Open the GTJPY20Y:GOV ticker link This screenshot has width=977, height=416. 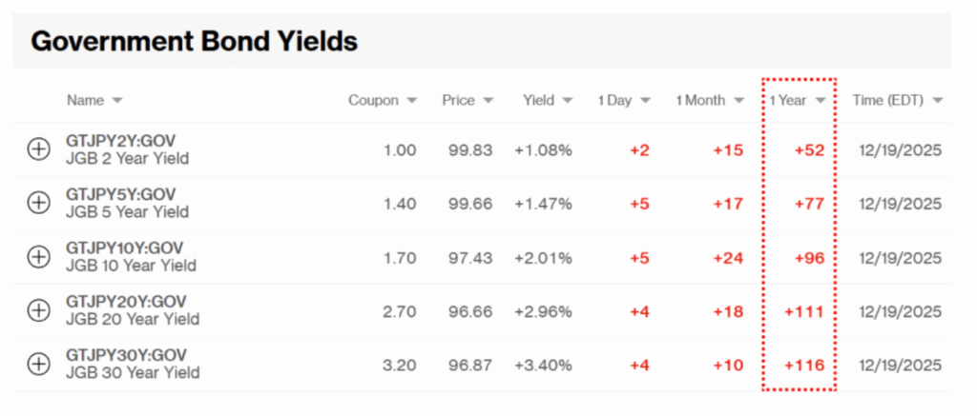124,302
